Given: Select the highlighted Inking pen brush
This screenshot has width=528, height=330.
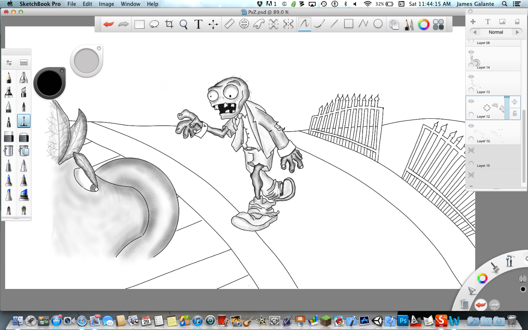Looking at the screenshot, I should click(24, 121).
